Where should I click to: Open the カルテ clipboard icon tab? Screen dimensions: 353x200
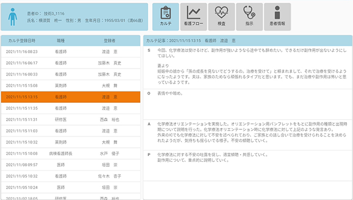(x=166, y=17)
